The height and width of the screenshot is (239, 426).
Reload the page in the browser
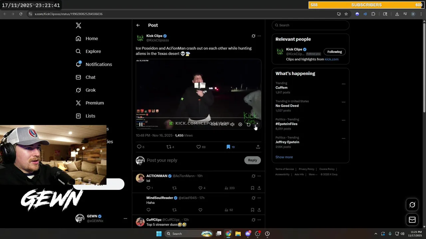coord(21,14)
